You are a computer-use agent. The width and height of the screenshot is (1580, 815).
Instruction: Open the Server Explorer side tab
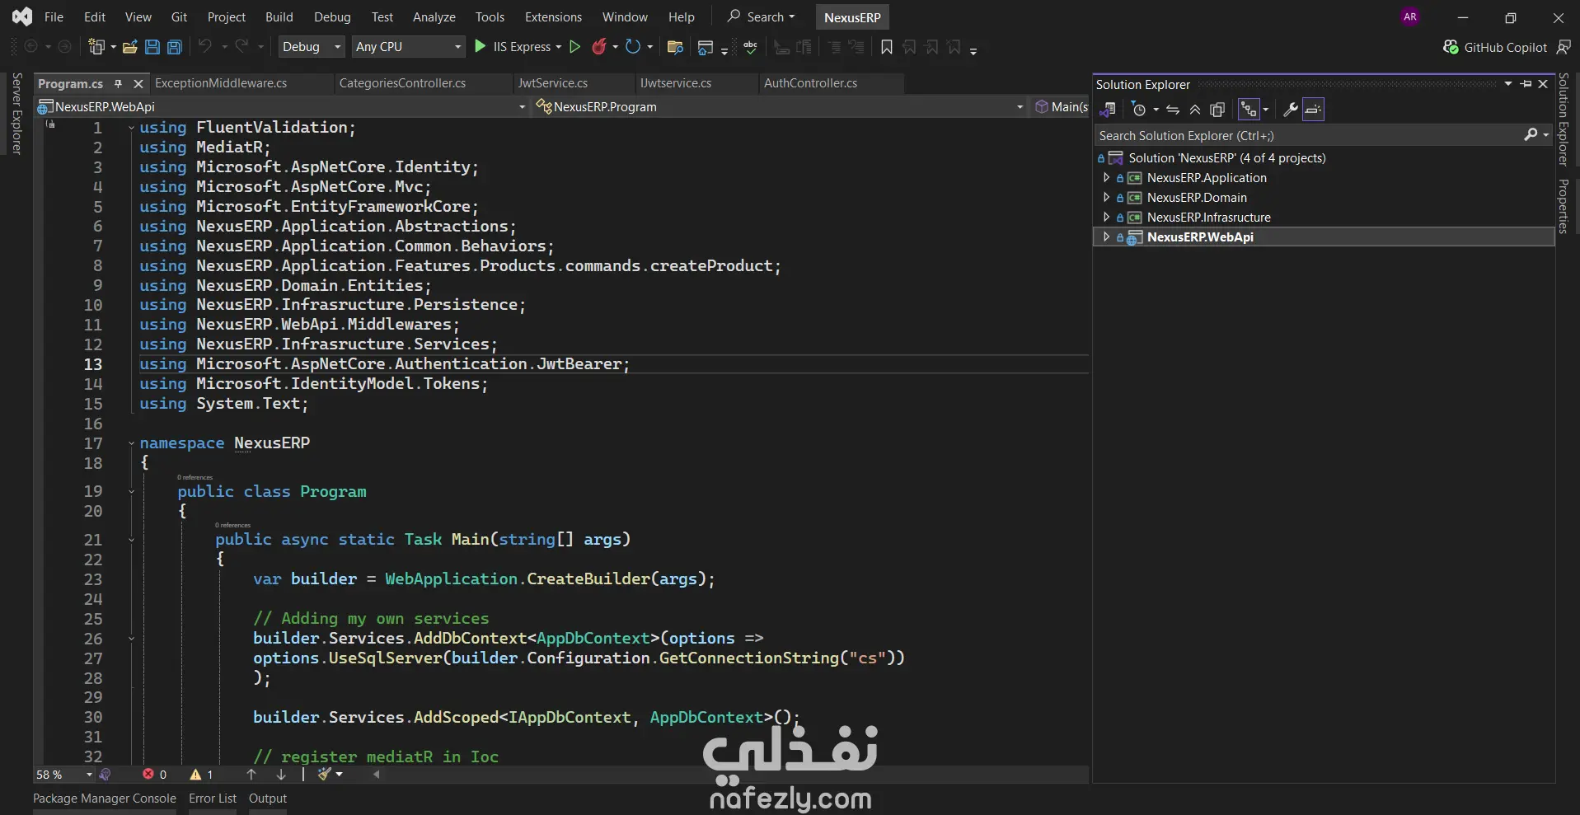point(16,114)
